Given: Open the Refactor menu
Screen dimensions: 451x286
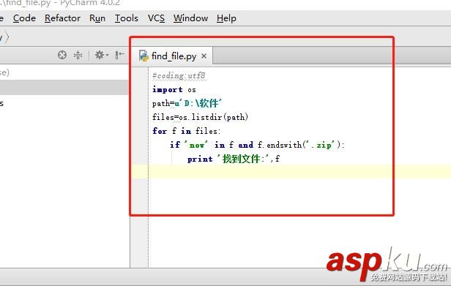Looking at the screenshot, I should click(x=62, y=18).
